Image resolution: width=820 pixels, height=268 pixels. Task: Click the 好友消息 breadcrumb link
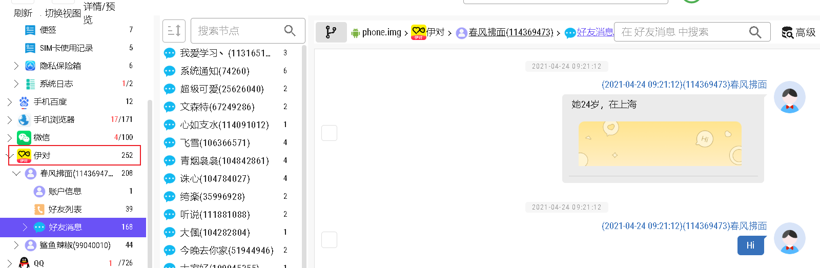(x=594, y=32)
